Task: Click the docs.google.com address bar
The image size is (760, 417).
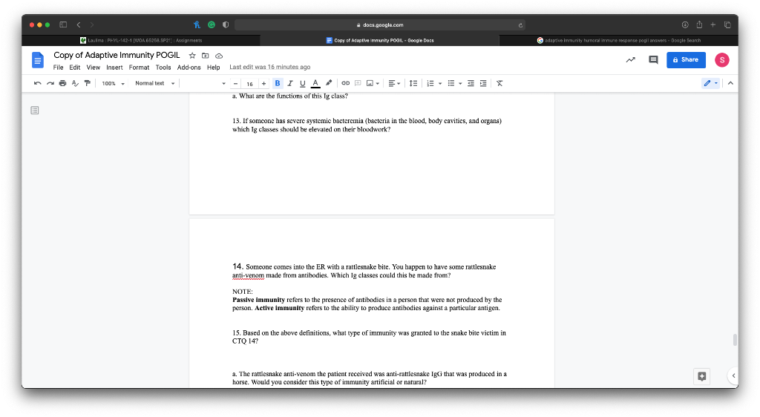Action: (380, 25)
